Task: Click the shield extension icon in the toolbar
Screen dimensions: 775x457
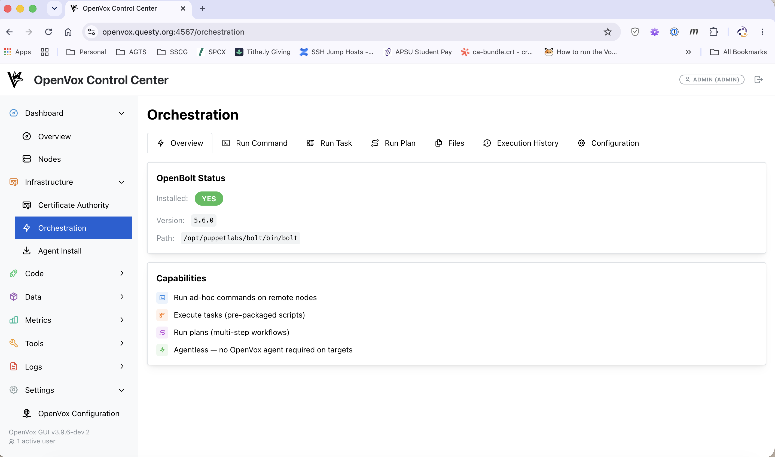Action: click(x=634, y=32)
